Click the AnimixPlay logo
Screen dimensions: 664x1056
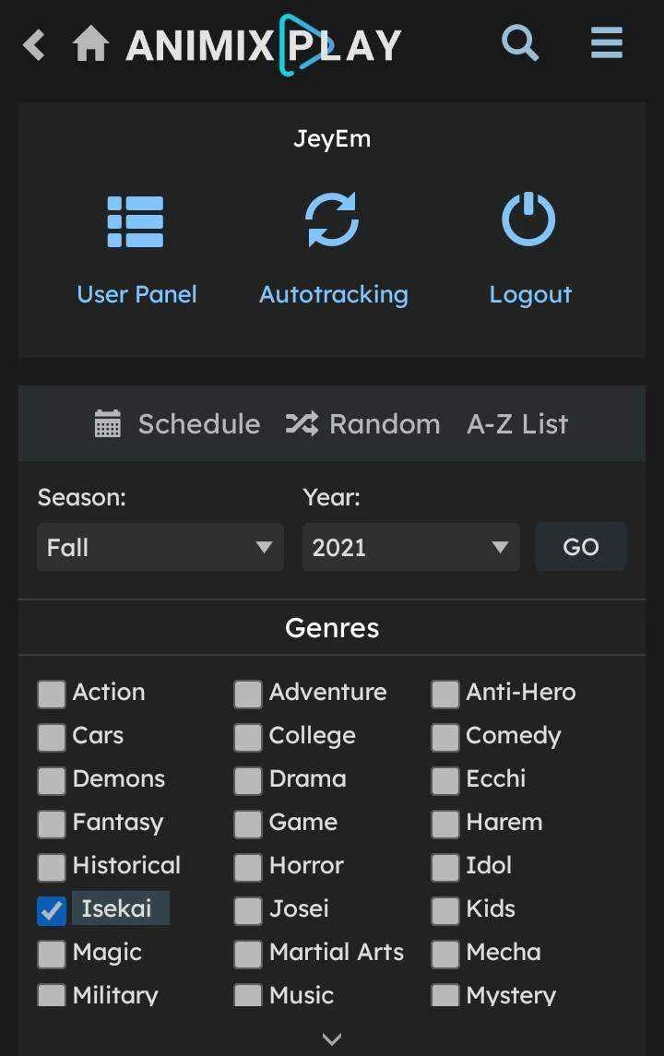[x=264, y=45]
